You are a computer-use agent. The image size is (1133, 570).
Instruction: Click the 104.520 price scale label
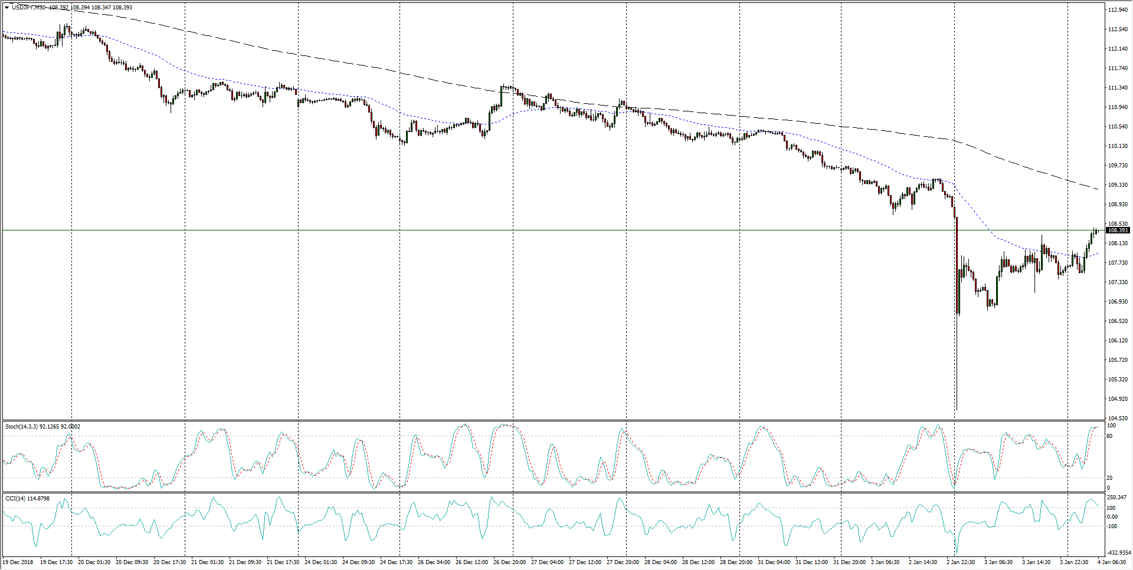pos(1118,418)
